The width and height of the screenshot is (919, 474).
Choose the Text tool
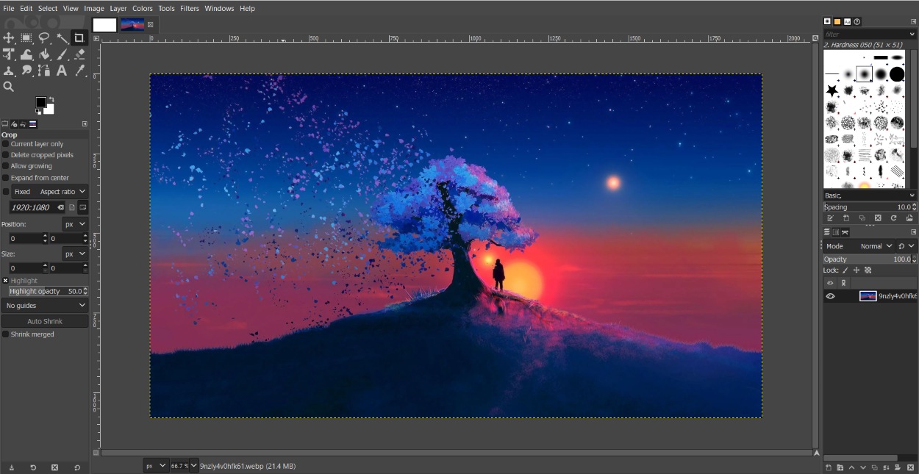point(61,71)
